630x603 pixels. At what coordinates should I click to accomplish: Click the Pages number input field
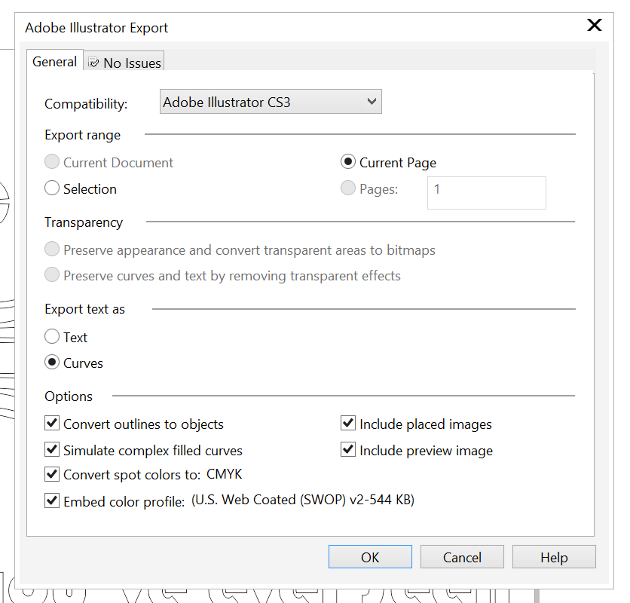pos(487,193)
